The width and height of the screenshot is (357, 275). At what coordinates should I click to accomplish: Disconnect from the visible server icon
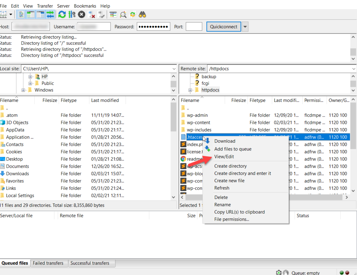[92, 15]
